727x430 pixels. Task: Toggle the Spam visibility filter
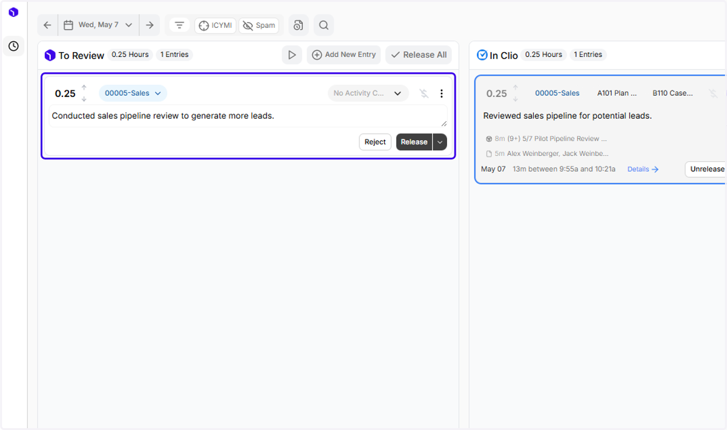coord(259,25)
